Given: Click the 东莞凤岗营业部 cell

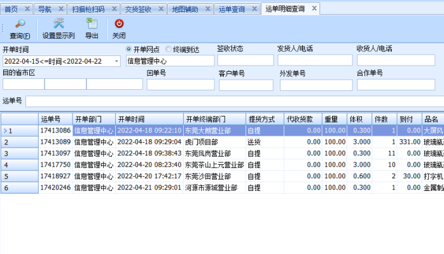Looking at the screenshot, I should 214,153.
